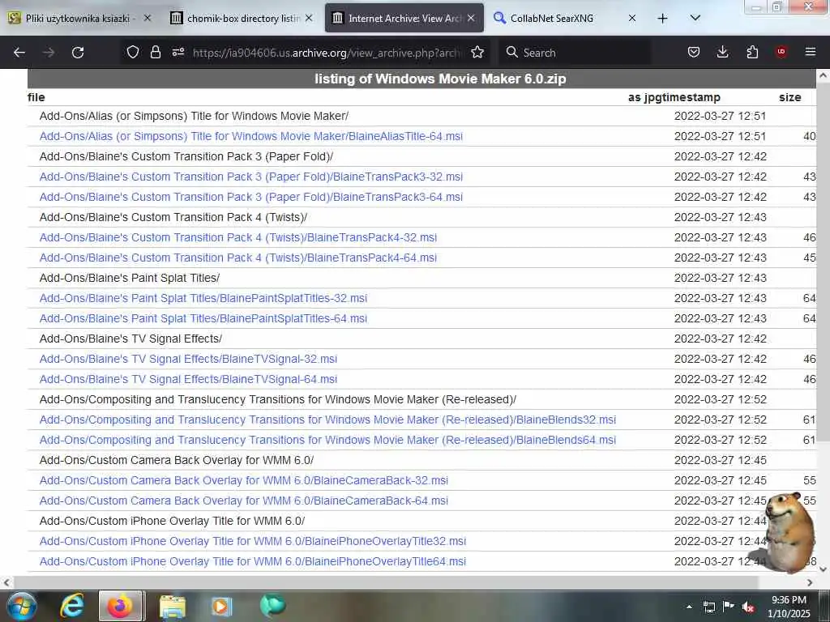Close the CollabNet SearXNG tab
Viewport: 830px width, 622px height.
click(x=632, y=18)
